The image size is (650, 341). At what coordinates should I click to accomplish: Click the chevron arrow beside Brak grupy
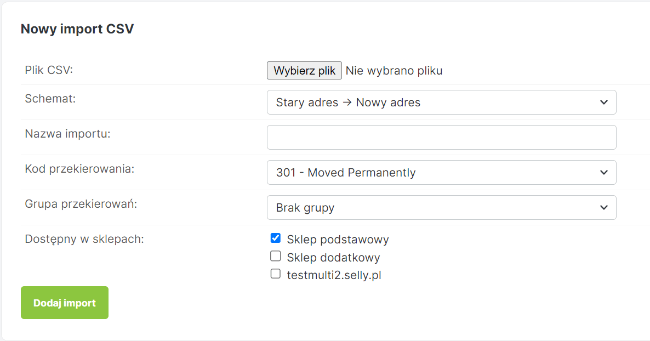pos(603,208)
